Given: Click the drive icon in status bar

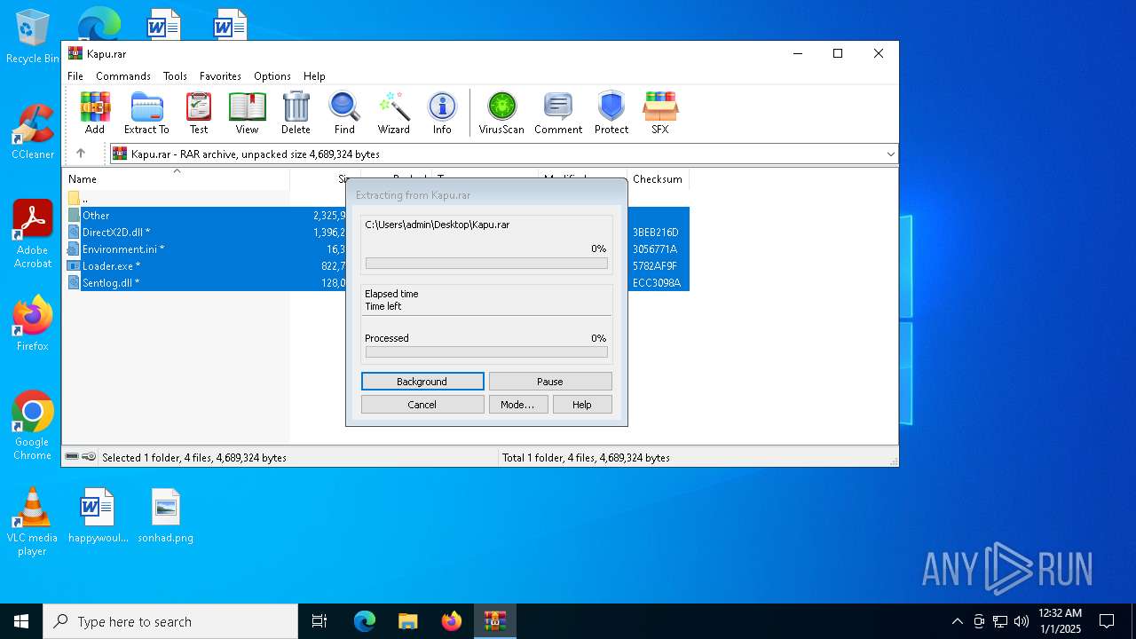Looking at the screenshot, I should (x=72, y=457).
